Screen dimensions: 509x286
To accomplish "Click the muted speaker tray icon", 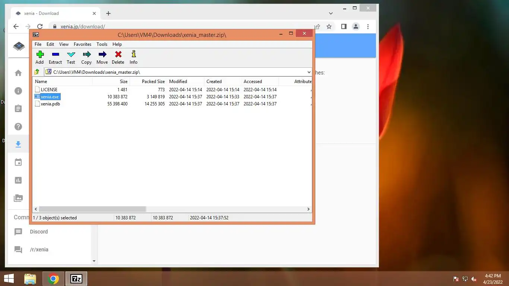I will tap(474, 279).
